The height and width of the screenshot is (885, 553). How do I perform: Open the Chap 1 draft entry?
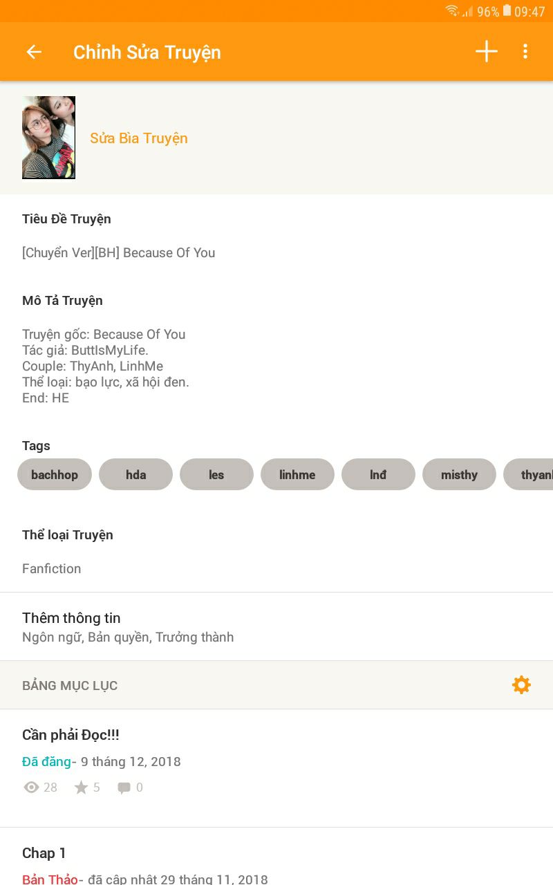coord(276,857)
